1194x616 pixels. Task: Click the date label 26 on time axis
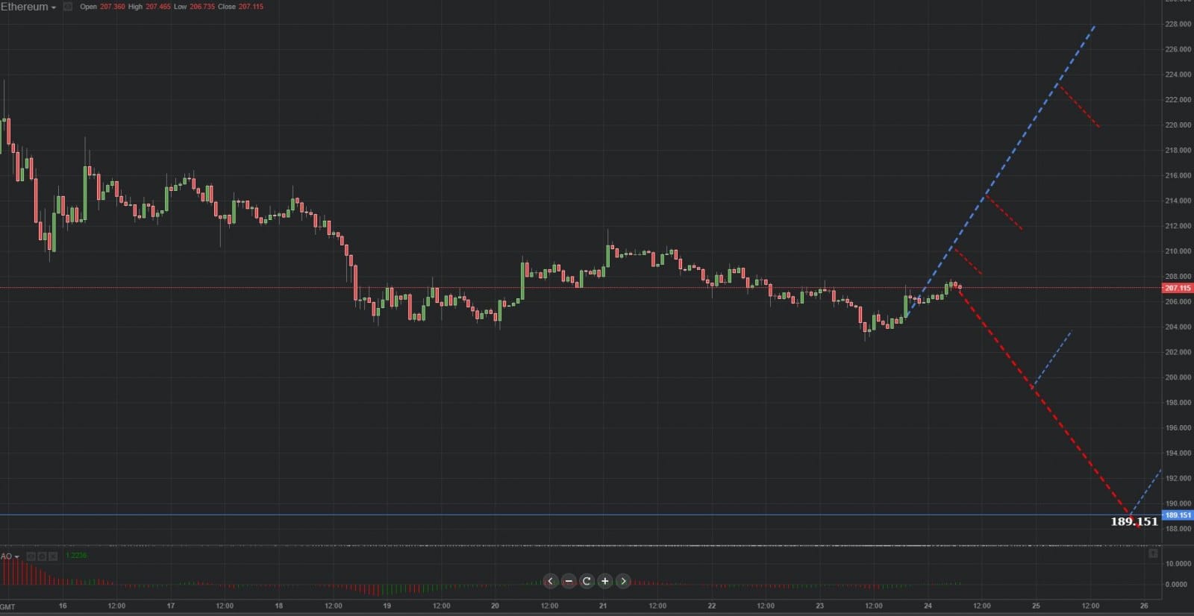[1144, 606]
